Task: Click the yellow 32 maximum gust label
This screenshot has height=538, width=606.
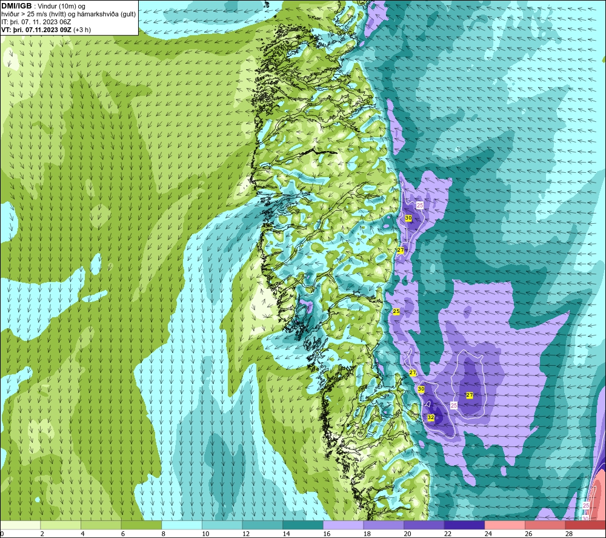Action: click(430, 417)
